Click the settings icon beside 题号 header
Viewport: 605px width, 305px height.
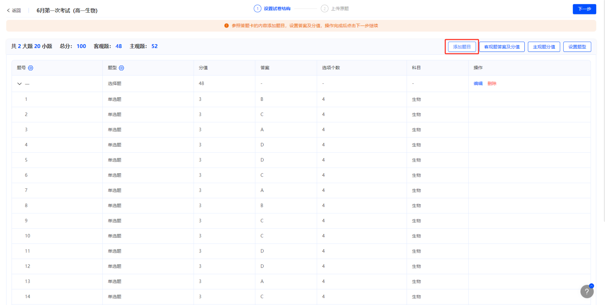point(30,68)
